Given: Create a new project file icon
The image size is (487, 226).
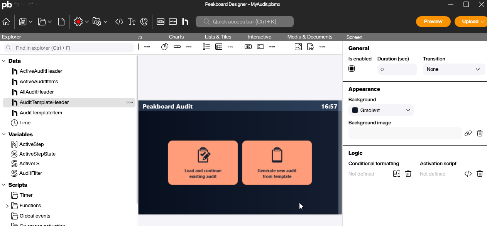Looking at the screenshot, I should click(x=61, y=22).
